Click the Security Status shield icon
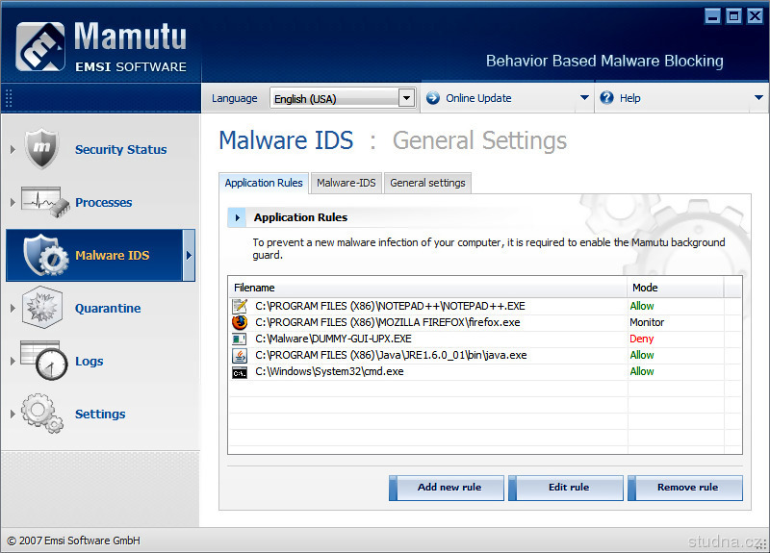The width and height of the screenshot is (770, 553). pos(40,149)
